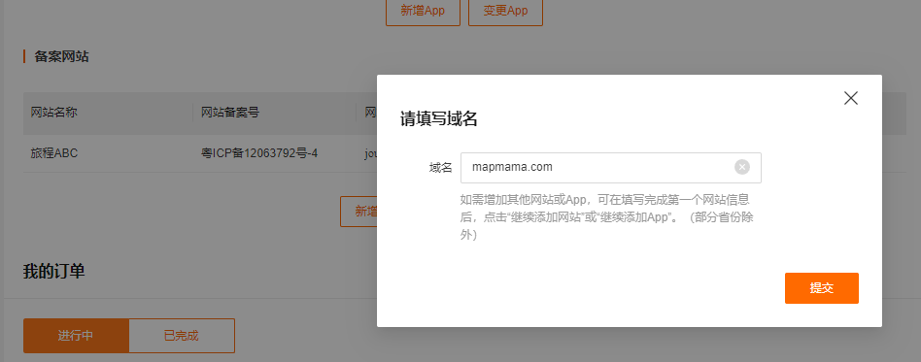Clear the domain input field text
Viewport: 921px width, 362px height.
pos(742,167)
